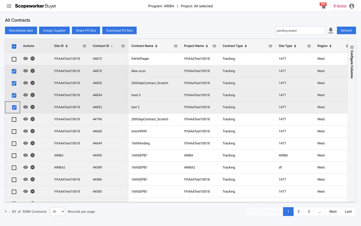This screenshot has width=361, height=226.
Task: Click the ellipsis pagination item
Action: coord(320,211)
